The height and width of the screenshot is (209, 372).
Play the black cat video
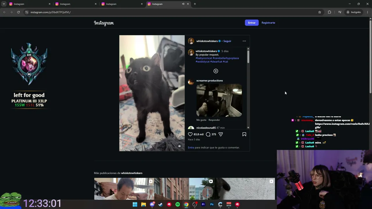coord(152,93)
